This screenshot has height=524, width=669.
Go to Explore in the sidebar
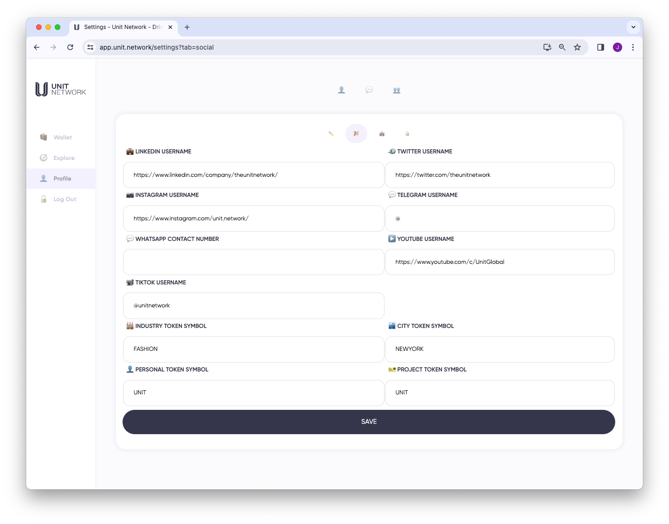(x=64, y=158)
